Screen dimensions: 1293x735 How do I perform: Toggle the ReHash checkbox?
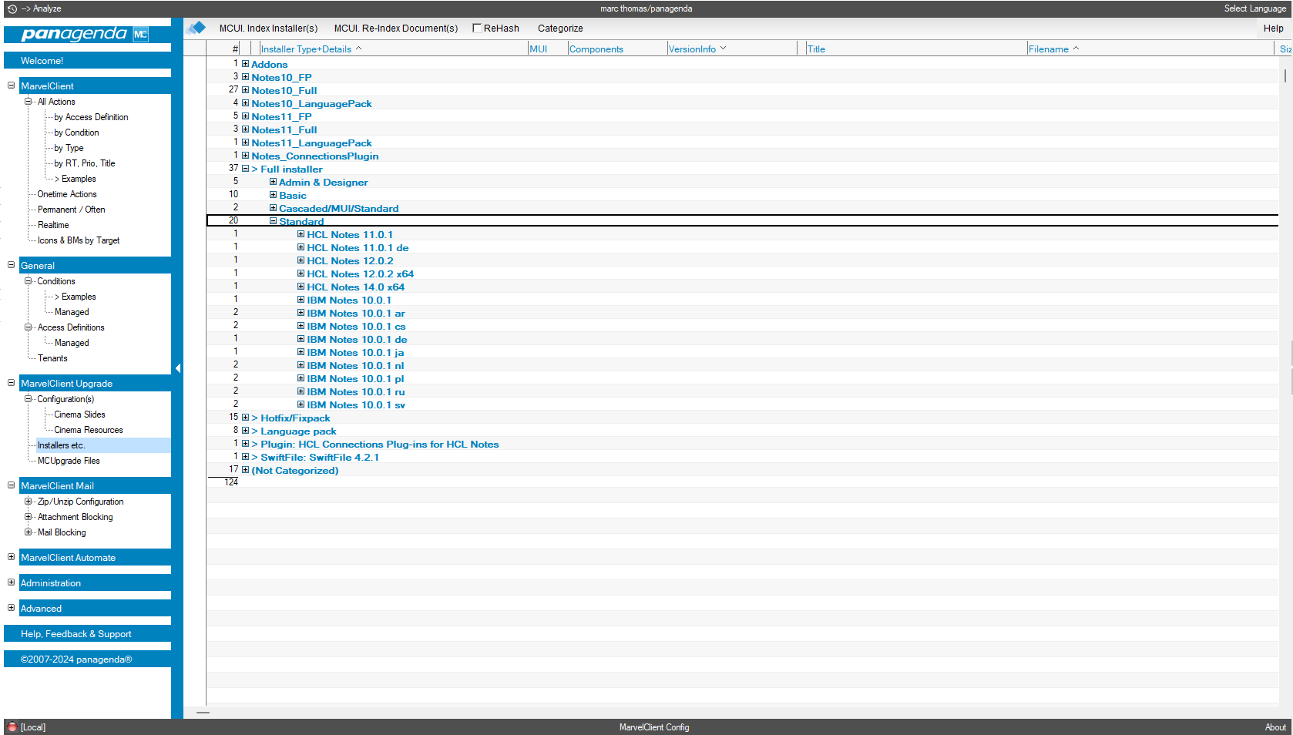click(x=477, y=28)
